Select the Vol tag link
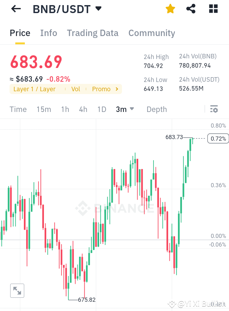 coord(75,89)
